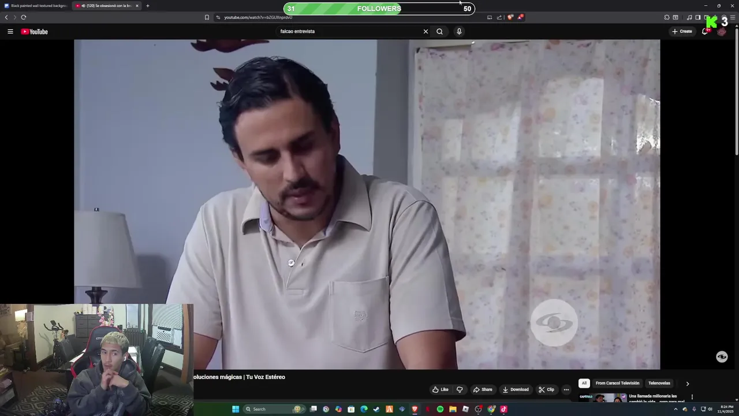Open Microsoft Edge from taskbar
739x416 pixels.
pyautogui.click(x=364, y=409)
